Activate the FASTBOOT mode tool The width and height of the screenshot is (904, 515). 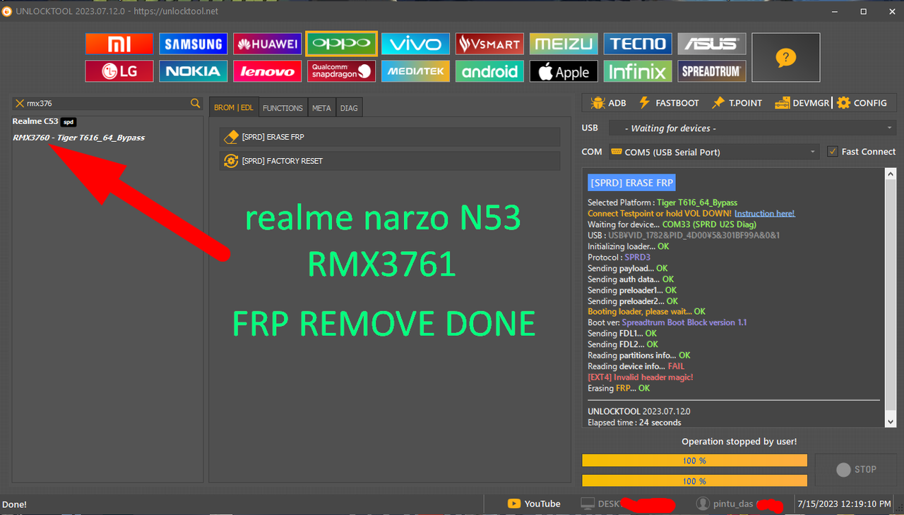[668, 102]
